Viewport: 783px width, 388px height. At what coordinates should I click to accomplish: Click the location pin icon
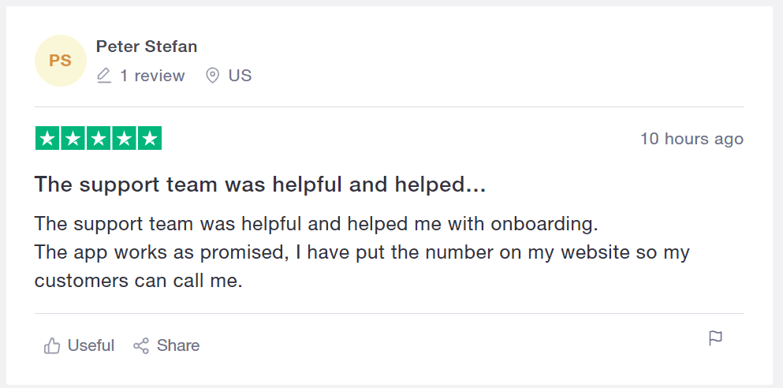coord(213,76)
